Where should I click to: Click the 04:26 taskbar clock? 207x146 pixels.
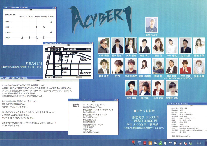(199, 143)
